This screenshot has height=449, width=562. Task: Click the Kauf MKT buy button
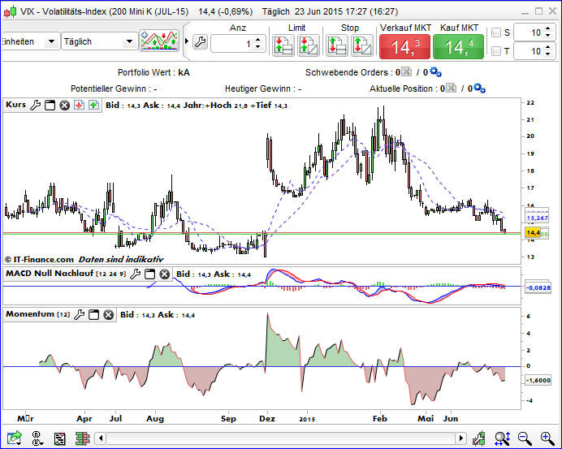pyautogui.click(x=459, y=46)
